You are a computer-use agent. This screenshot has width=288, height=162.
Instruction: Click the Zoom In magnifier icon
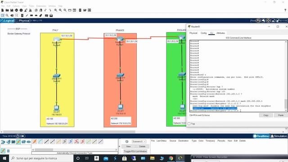pos(56,10)
